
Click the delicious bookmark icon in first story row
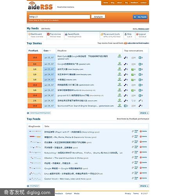coord(125,58)
